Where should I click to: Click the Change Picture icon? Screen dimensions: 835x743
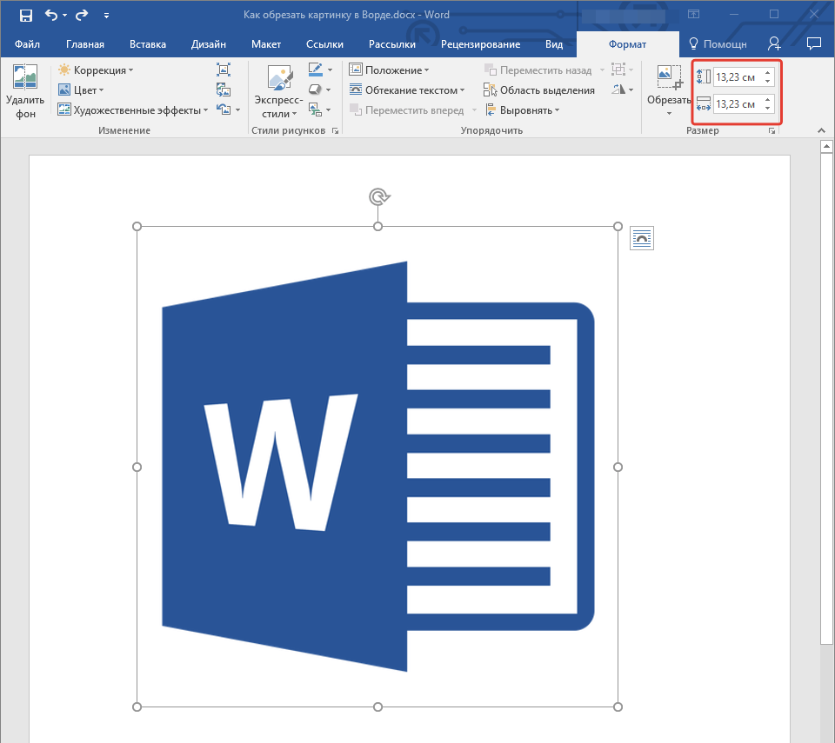(x=224, y=90)
